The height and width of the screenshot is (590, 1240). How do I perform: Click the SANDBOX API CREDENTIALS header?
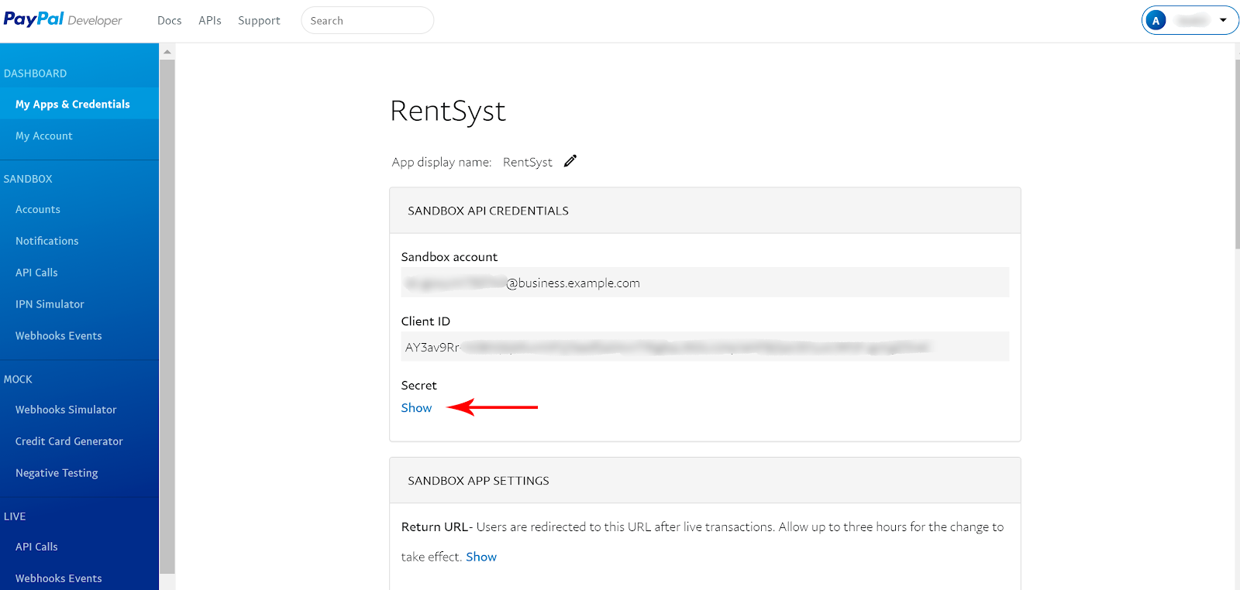pos(488,211)
